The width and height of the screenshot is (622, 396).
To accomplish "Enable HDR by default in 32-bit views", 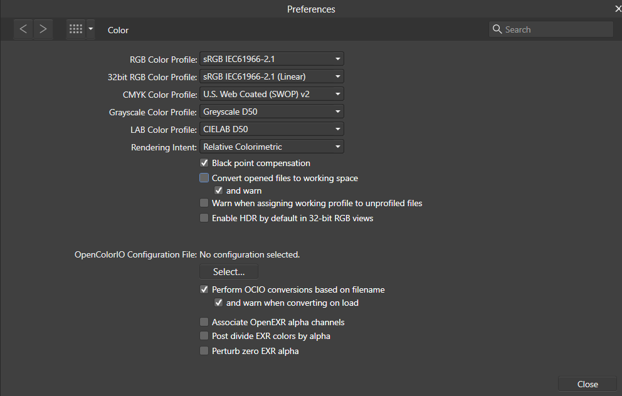I will 204,218.
